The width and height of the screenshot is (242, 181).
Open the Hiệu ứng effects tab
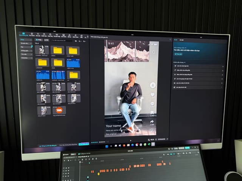tap(50, 35)
